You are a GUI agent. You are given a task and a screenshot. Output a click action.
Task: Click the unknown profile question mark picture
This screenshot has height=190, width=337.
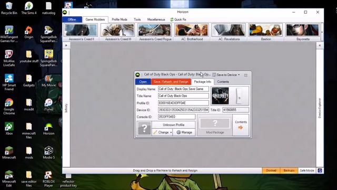[x=144, y=129]
